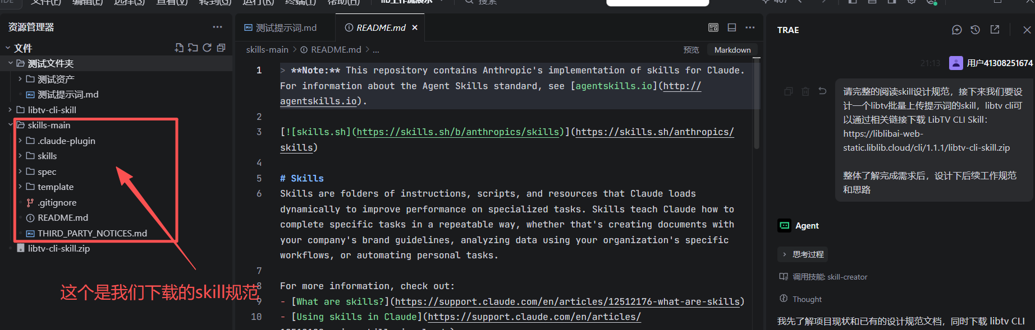Click the user name 用户41308251674

999,63
